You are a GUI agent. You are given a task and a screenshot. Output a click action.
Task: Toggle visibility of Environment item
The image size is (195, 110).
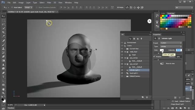tap(122, 43)
